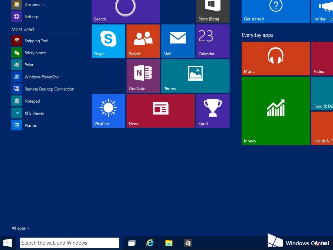Image resolution: width=333 pixels, height=250 pixels.
Task: Open Documents from the Start menu
Action: coord(34,5)
